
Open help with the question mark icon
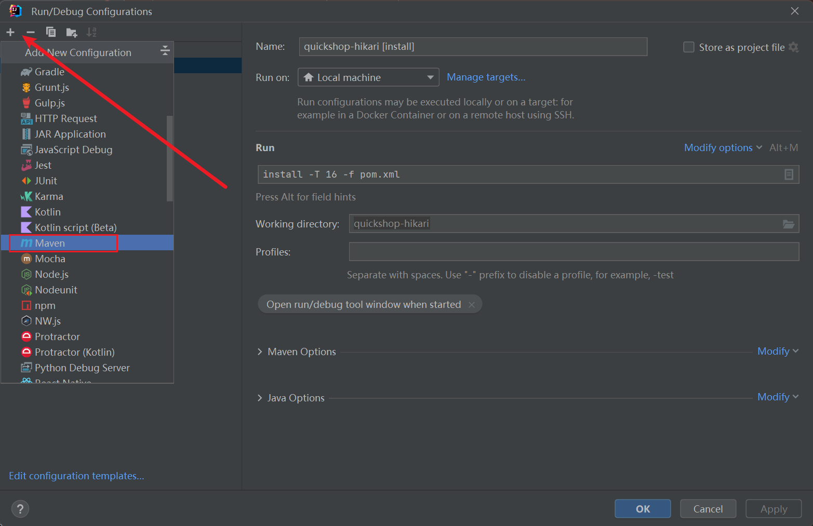click(x=20, y=509)
